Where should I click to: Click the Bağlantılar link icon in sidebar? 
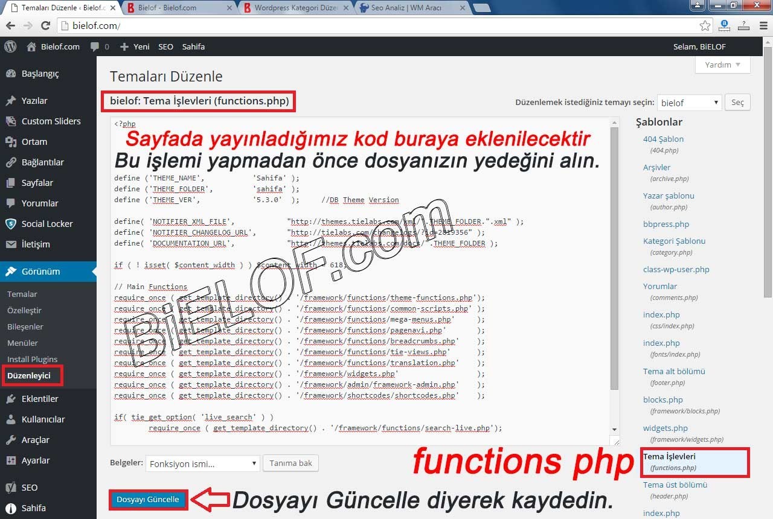point(11,162)
